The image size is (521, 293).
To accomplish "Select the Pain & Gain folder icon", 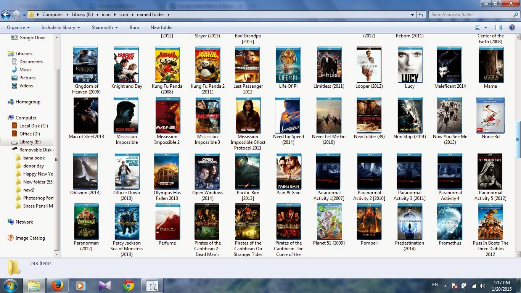I will (288, 171).
